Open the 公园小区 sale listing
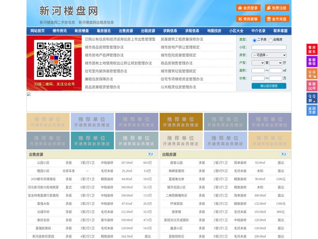 tap(43, 163)
